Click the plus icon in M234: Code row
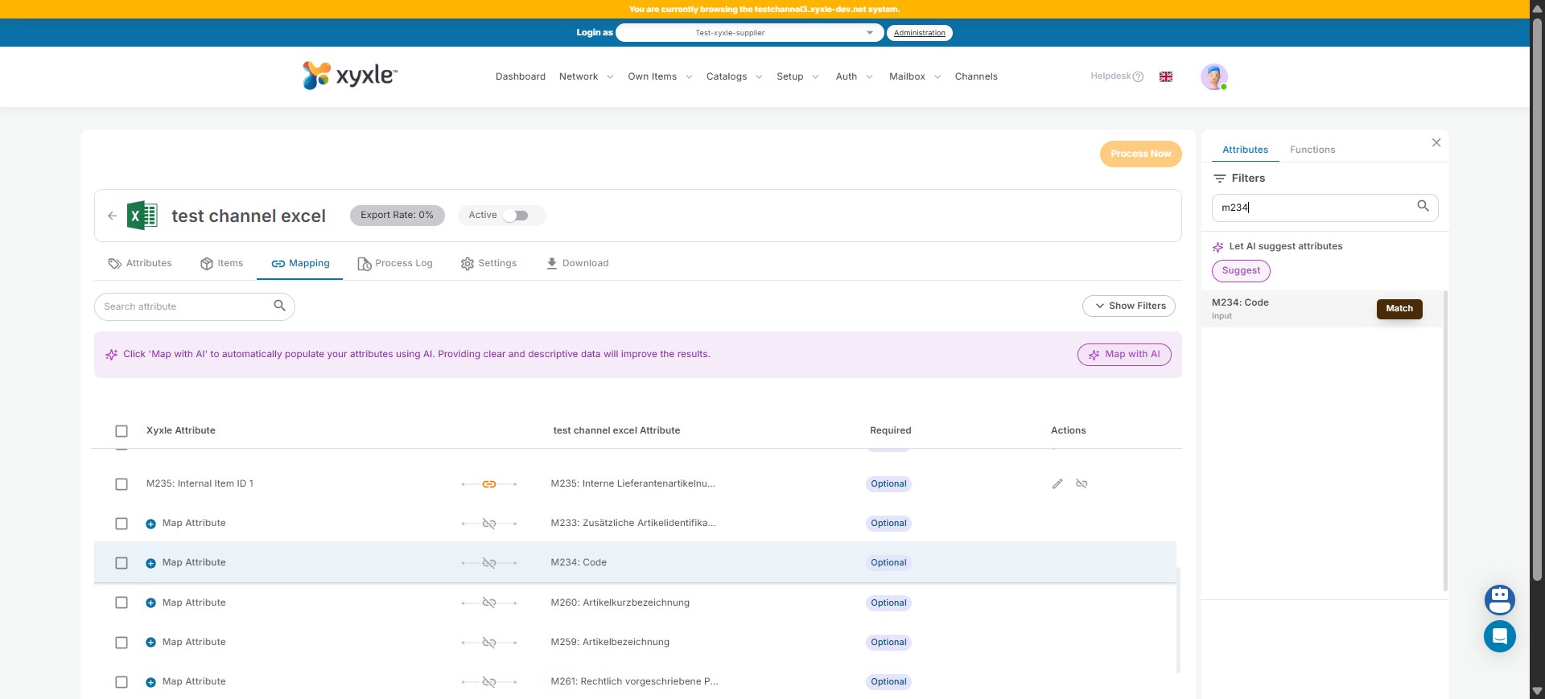The height and width of the screenshot is (699, 1545). [150, 563]
